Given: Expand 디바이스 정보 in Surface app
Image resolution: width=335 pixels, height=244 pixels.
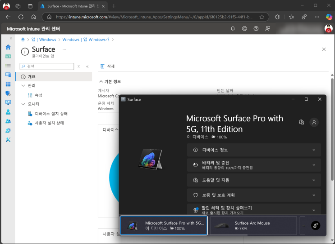Looking at the screenshot, I should 254,150.
